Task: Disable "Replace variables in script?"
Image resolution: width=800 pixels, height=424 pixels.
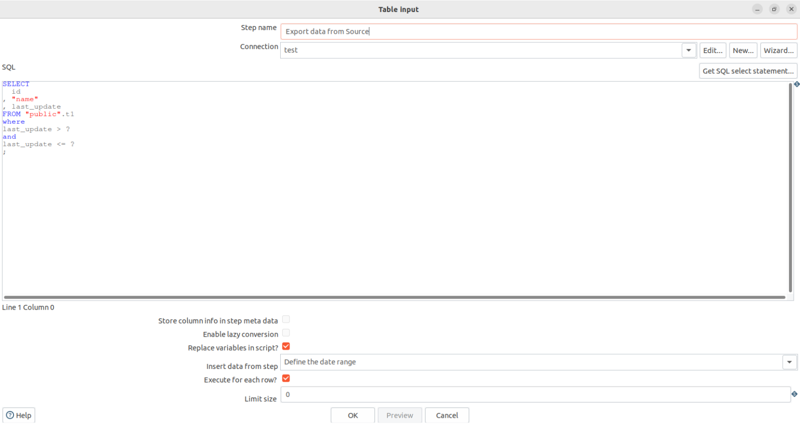Action: (286, 346)
